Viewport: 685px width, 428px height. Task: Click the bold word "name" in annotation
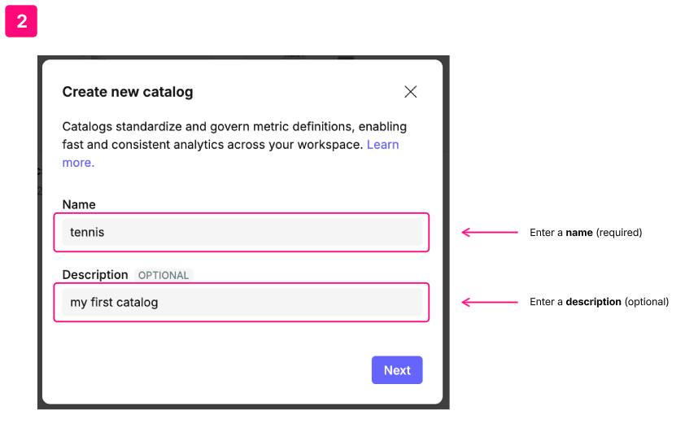click(x=579, y=233)
